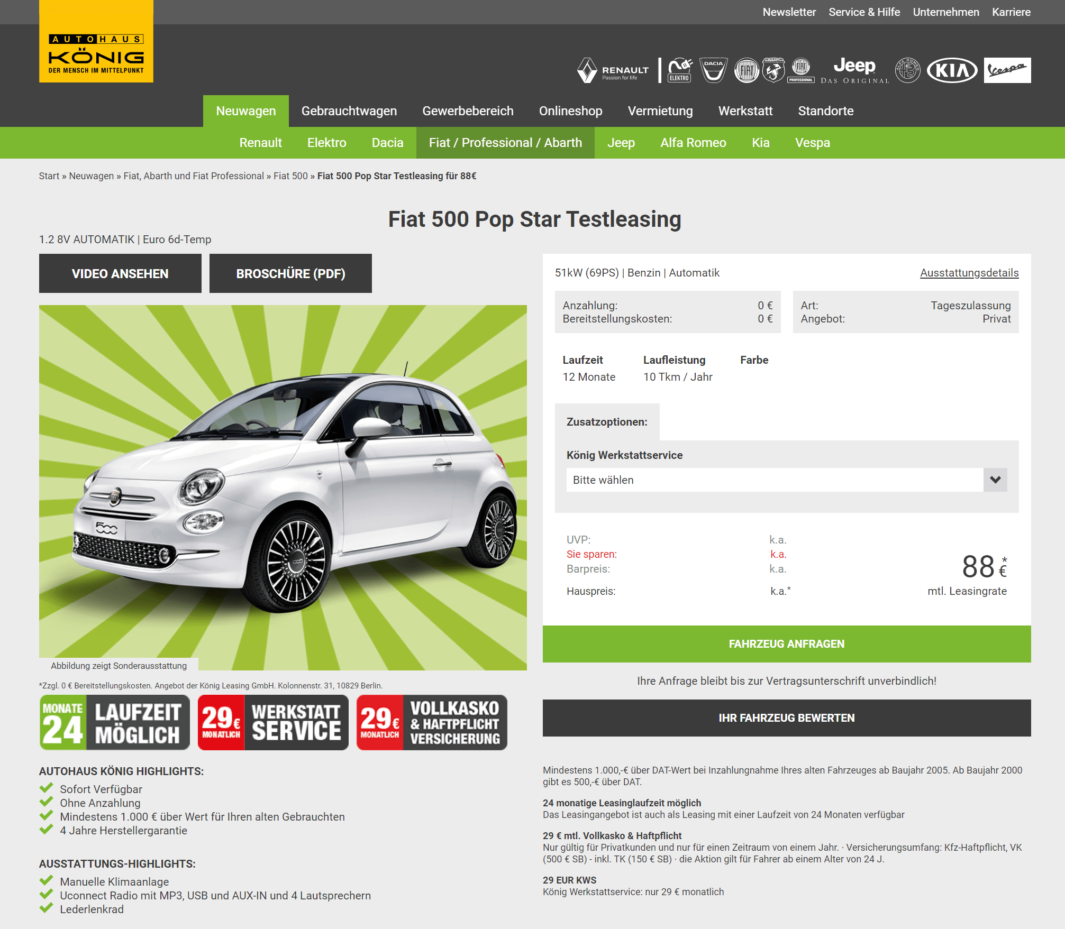Click the Abbildung zeigt Sonderausstattung caption
Screen dimensions: 1065x929
(x=119, y=666)
